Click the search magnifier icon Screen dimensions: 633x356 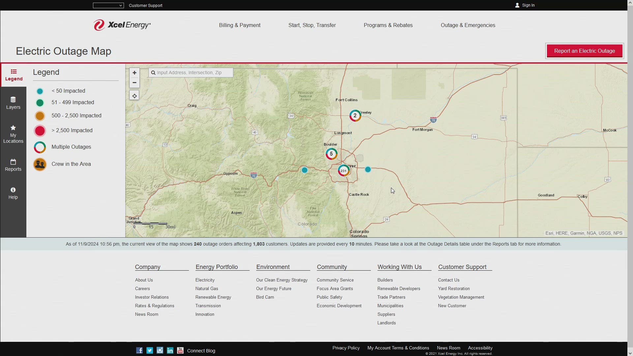click(153, 73)
